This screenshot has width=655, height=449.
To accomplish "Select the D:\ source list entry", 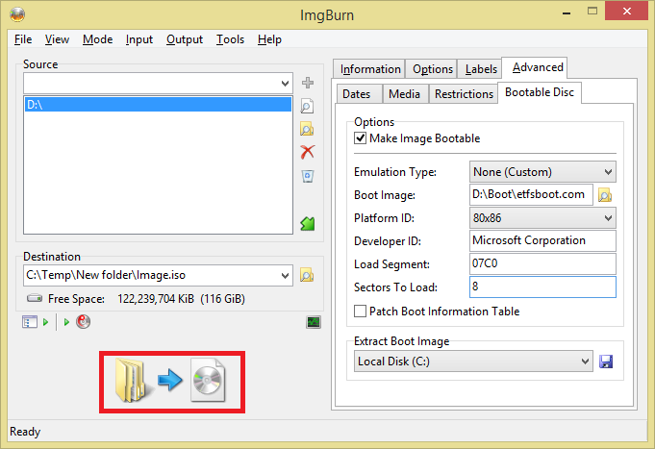I will pyautogui.click(x=158, y=105).
